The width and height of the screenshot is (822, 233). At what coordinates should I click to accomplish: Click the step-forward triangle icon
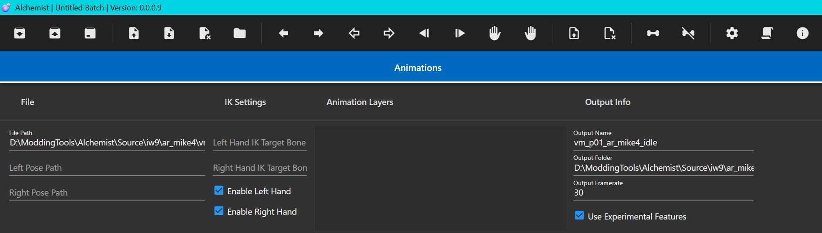click(x=460, y=33)
